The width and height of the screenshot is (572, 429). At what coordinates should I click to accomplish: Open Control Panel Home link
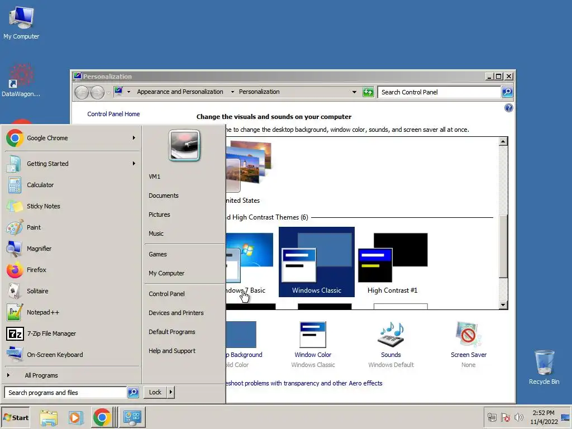[113, 114]
